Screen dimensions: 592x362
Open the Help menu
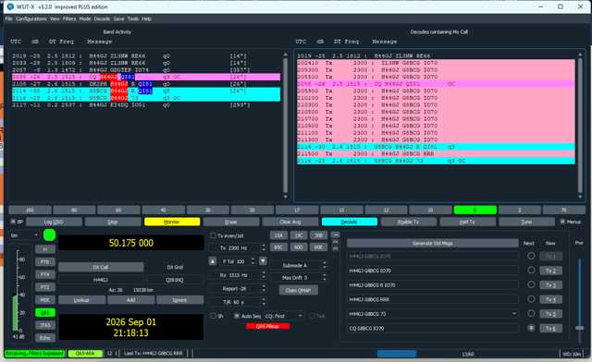pyautogui.click(x=146, y=18)
